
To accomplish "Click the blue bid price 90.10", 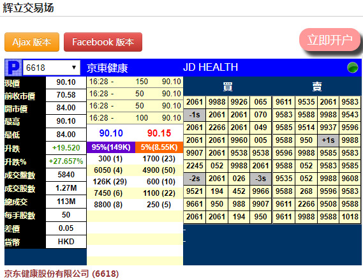I will 111,133.
